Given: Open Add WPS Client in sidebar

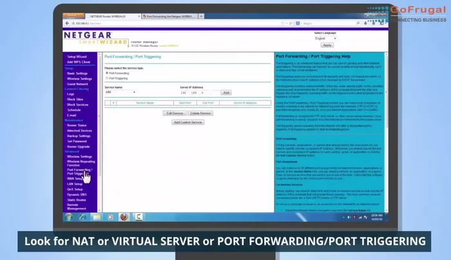Looking at the screenshot, I should [x=79, y=62].
